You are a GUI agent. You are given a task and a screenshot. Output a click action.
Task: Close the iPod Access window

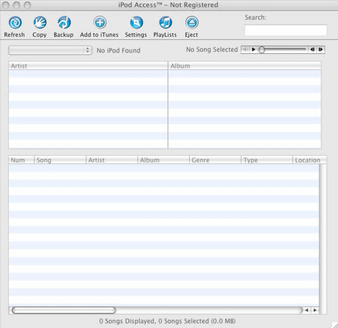tap(6, 5)
